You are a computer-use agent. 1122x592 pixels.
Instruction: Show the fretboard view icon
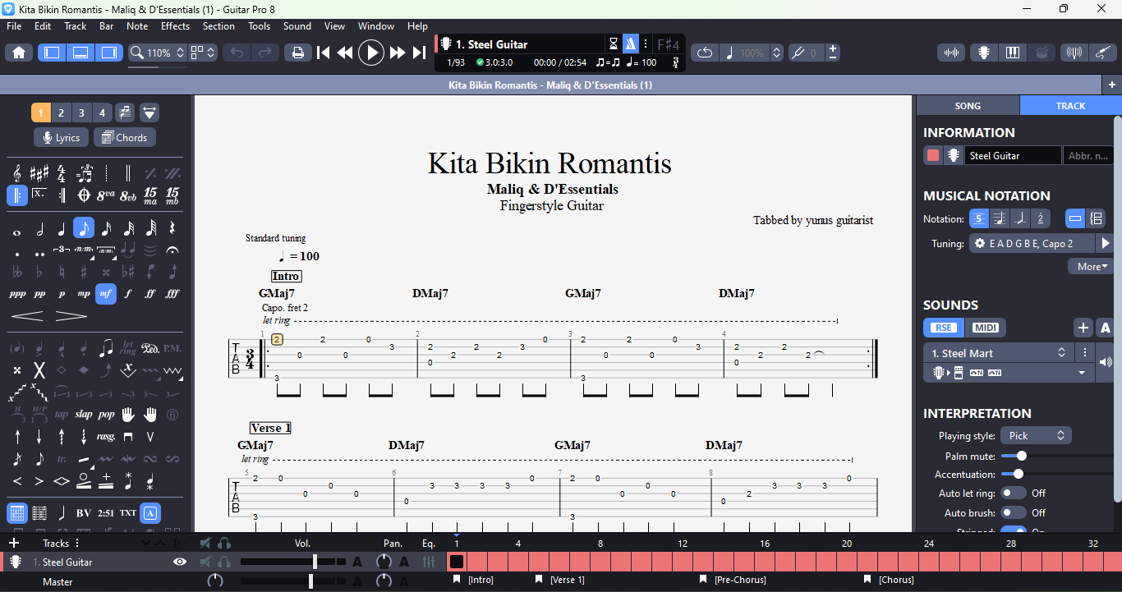coord(982,53)
